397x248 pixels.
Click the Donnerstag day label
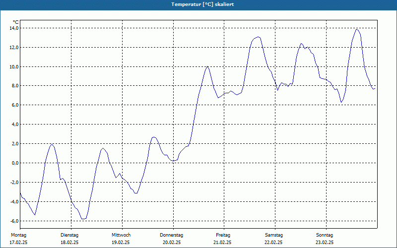click(x=171, y=235)
